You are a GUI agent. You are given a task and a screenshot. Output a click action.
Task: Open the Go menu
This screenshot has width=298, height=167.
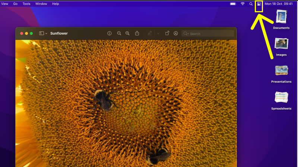tap(15, 4)
